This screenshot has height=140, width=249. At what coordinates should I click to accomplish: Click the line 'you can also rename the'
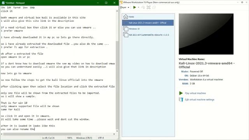pos(18,129)
